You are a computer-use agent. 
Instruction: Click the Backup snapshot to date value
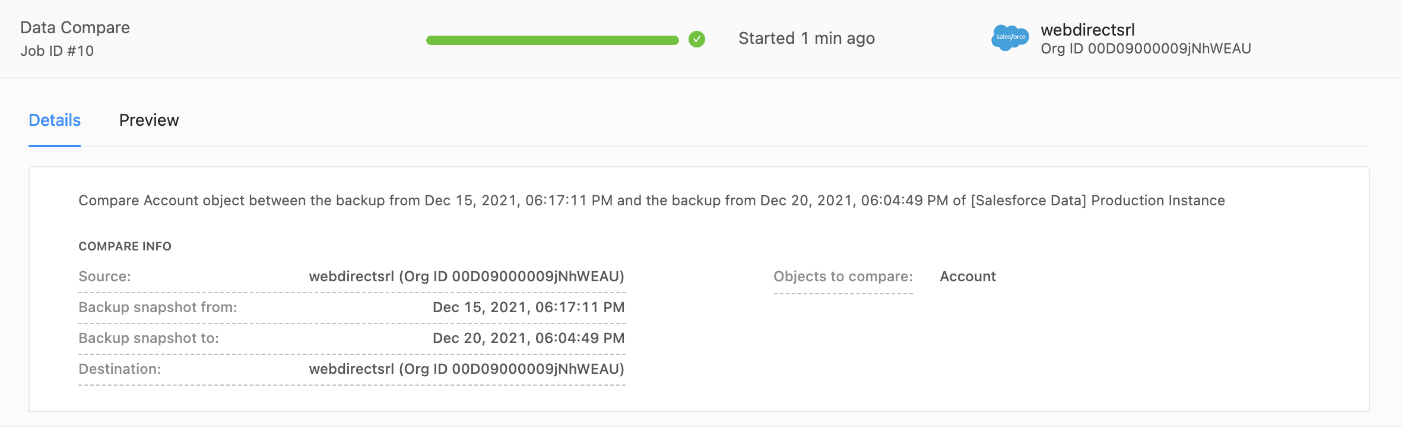(528, 338)
